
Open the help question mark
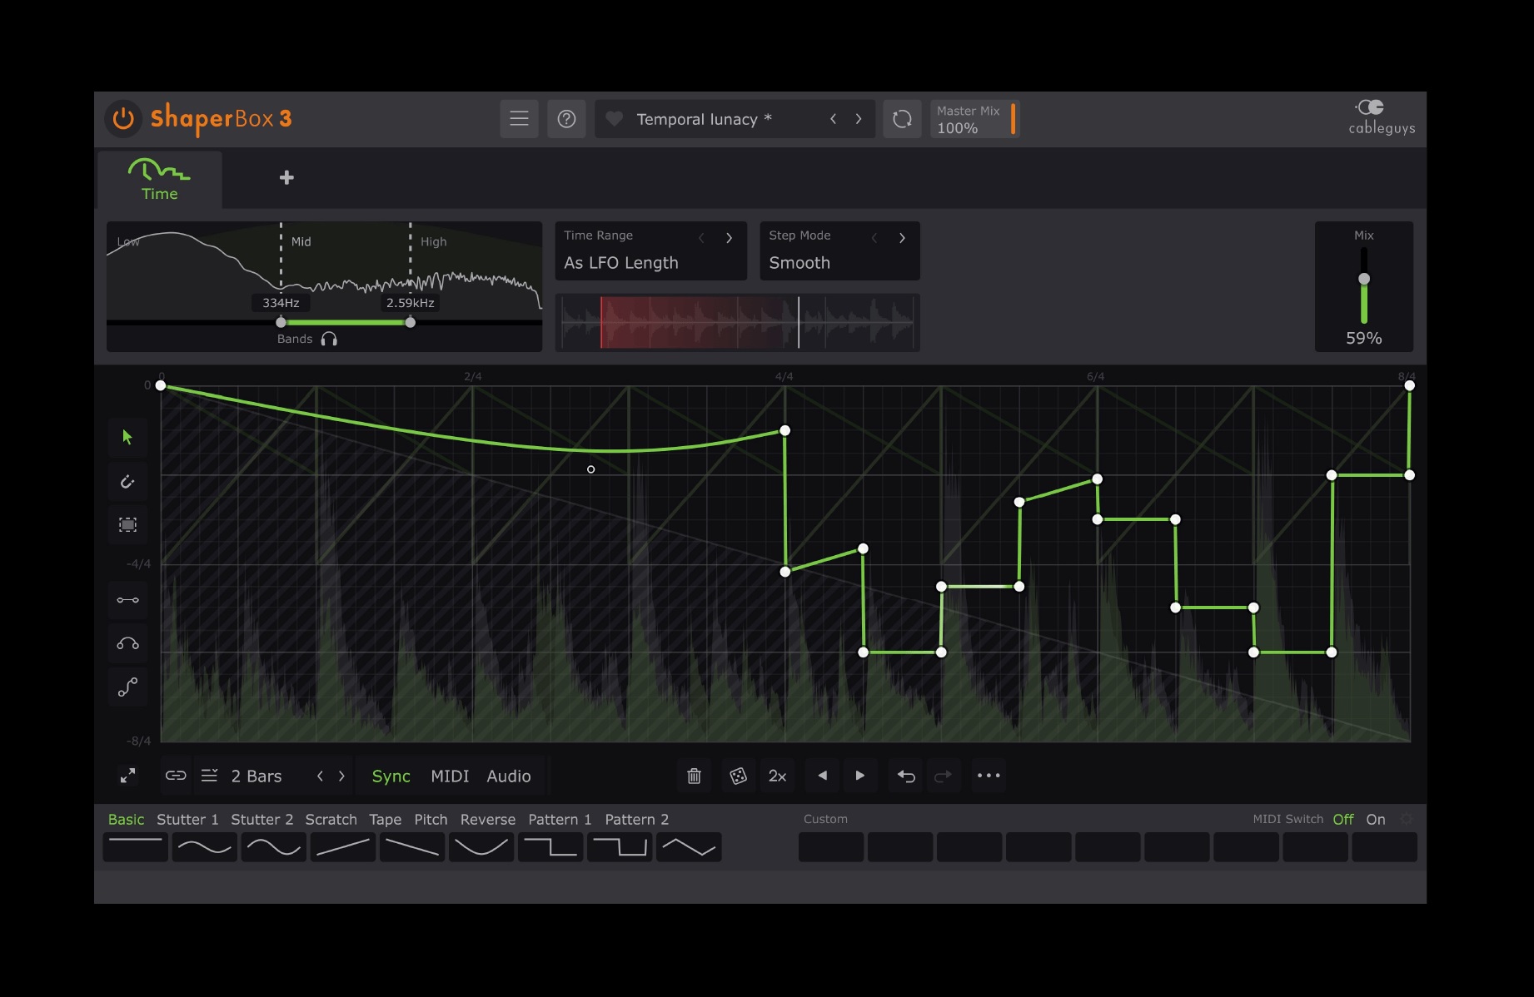[566, 119]
